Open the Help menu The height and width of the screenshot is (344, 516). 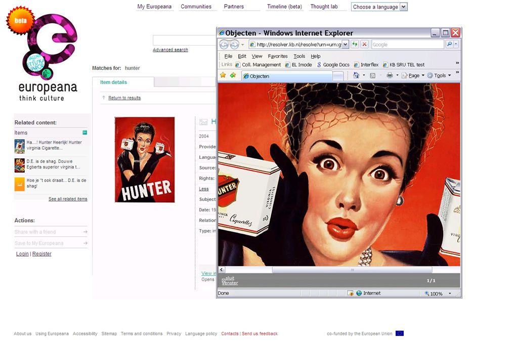(x=315, y=56)
